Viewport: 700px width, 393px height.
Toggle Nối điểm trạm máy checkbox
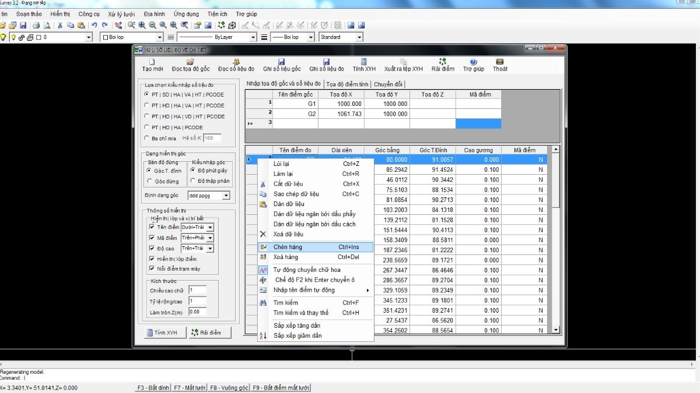152,268
